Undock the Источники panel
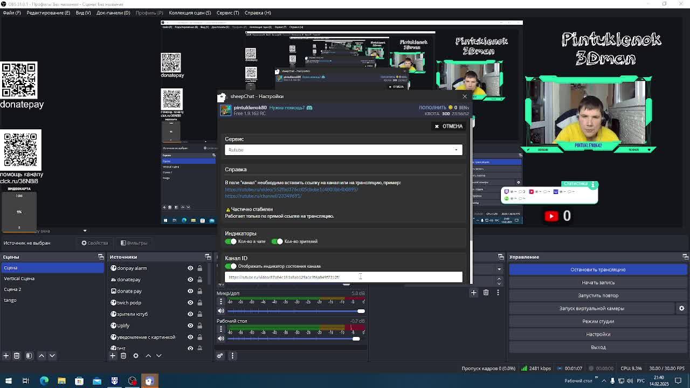 tap(208, 257)
